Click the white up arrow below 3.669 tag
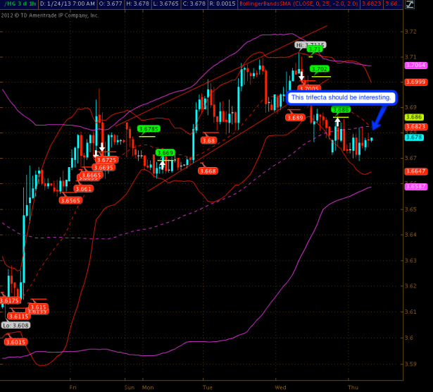Screen dimensions: 433x392 (162, 164)
